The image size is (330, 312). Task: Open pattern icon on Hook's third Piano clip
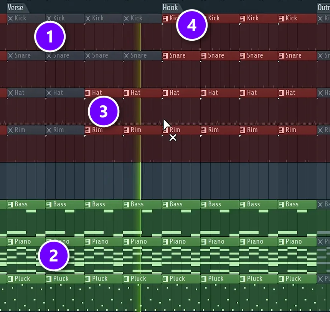pos(243,242)
